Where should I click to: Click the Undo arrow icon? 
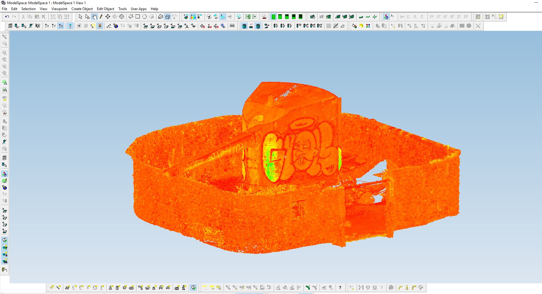pos(7,17)
